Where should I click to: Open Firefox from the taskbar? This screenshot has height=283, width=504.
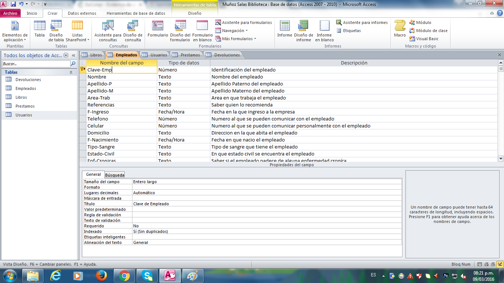coord(101,276)
